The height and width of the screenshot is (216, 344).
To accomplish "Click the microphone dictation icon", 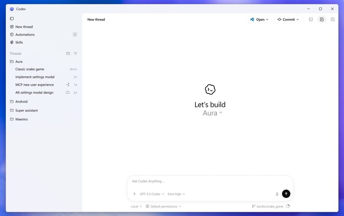I will tap(277, 194).
